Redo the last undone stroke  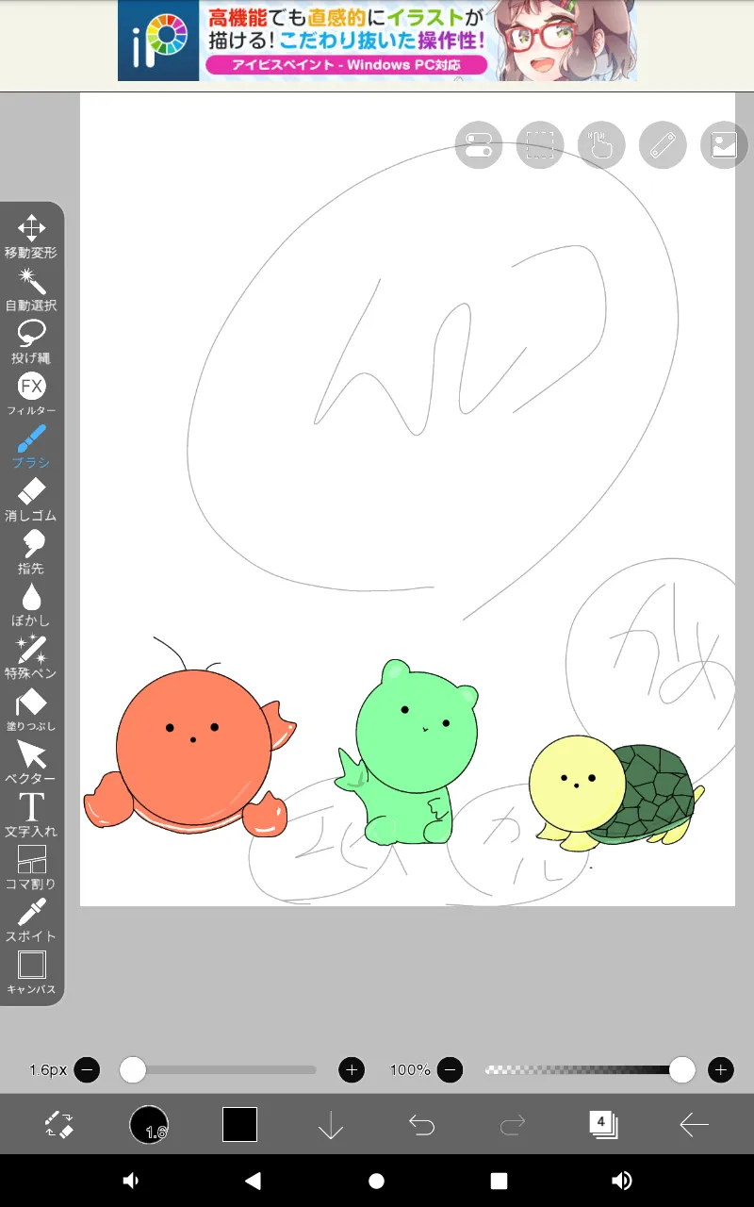tap(512, 1124)
